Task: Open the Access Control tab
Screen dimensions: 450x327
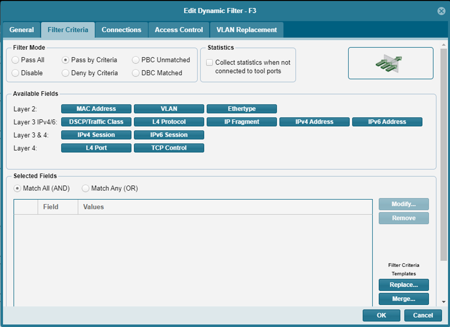Action: [179, 30]
